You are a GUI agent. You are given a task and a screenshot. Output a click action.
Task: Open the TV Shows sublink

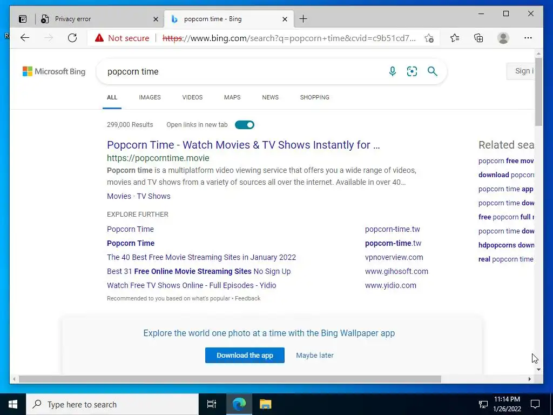pyautogui.click(x=154, y=196)
